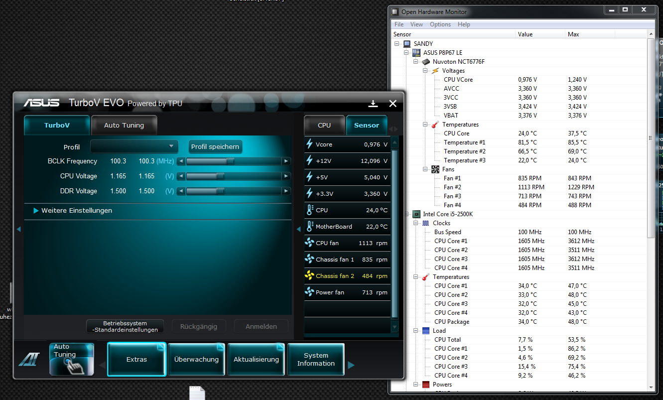This screenshot has width=663, height=400.
Task: Click the MotherBoard thermometer icon
Action: click(x=310, y=226)
